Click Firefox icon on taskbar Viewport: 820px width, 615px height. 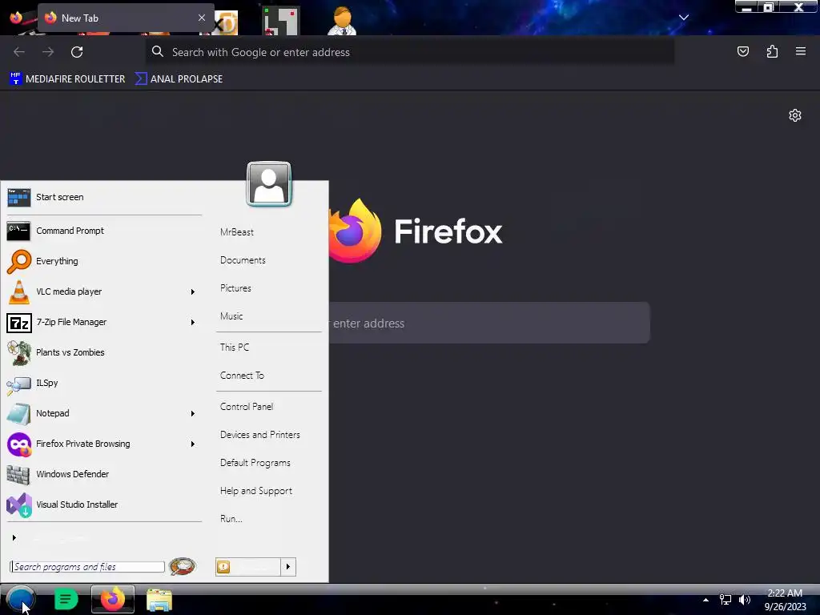pos(112,599)
